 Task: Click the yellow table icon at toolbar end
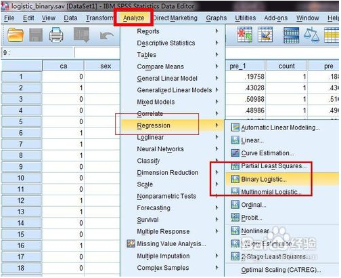[332, 35]
